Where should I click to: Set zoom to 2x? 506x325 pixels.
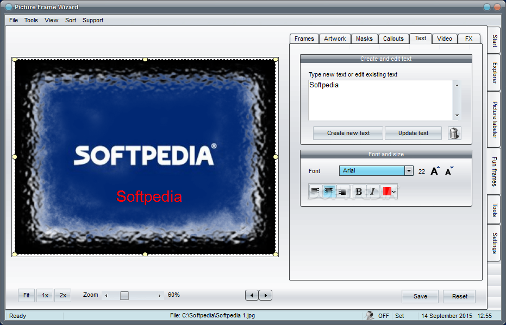tap(63, 295)
